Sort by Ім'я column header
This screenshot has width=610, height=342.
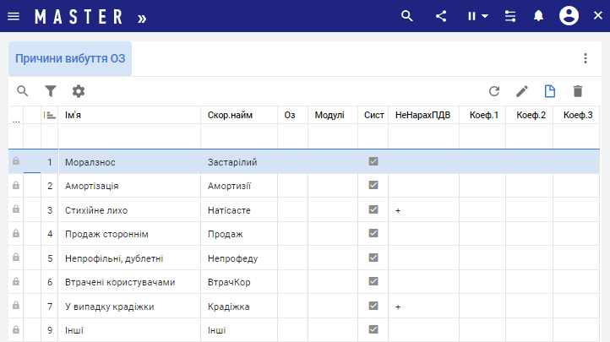[x=127, y=115]
